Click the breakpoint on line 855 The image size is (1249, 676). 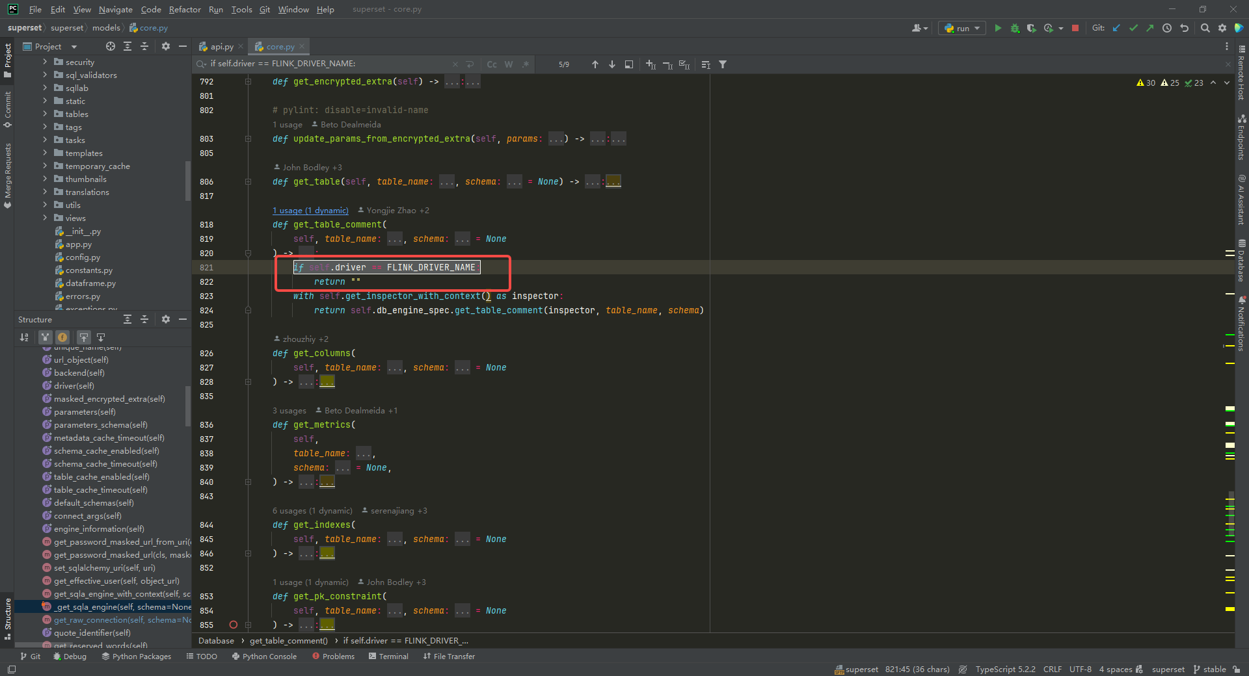point(233,625)
